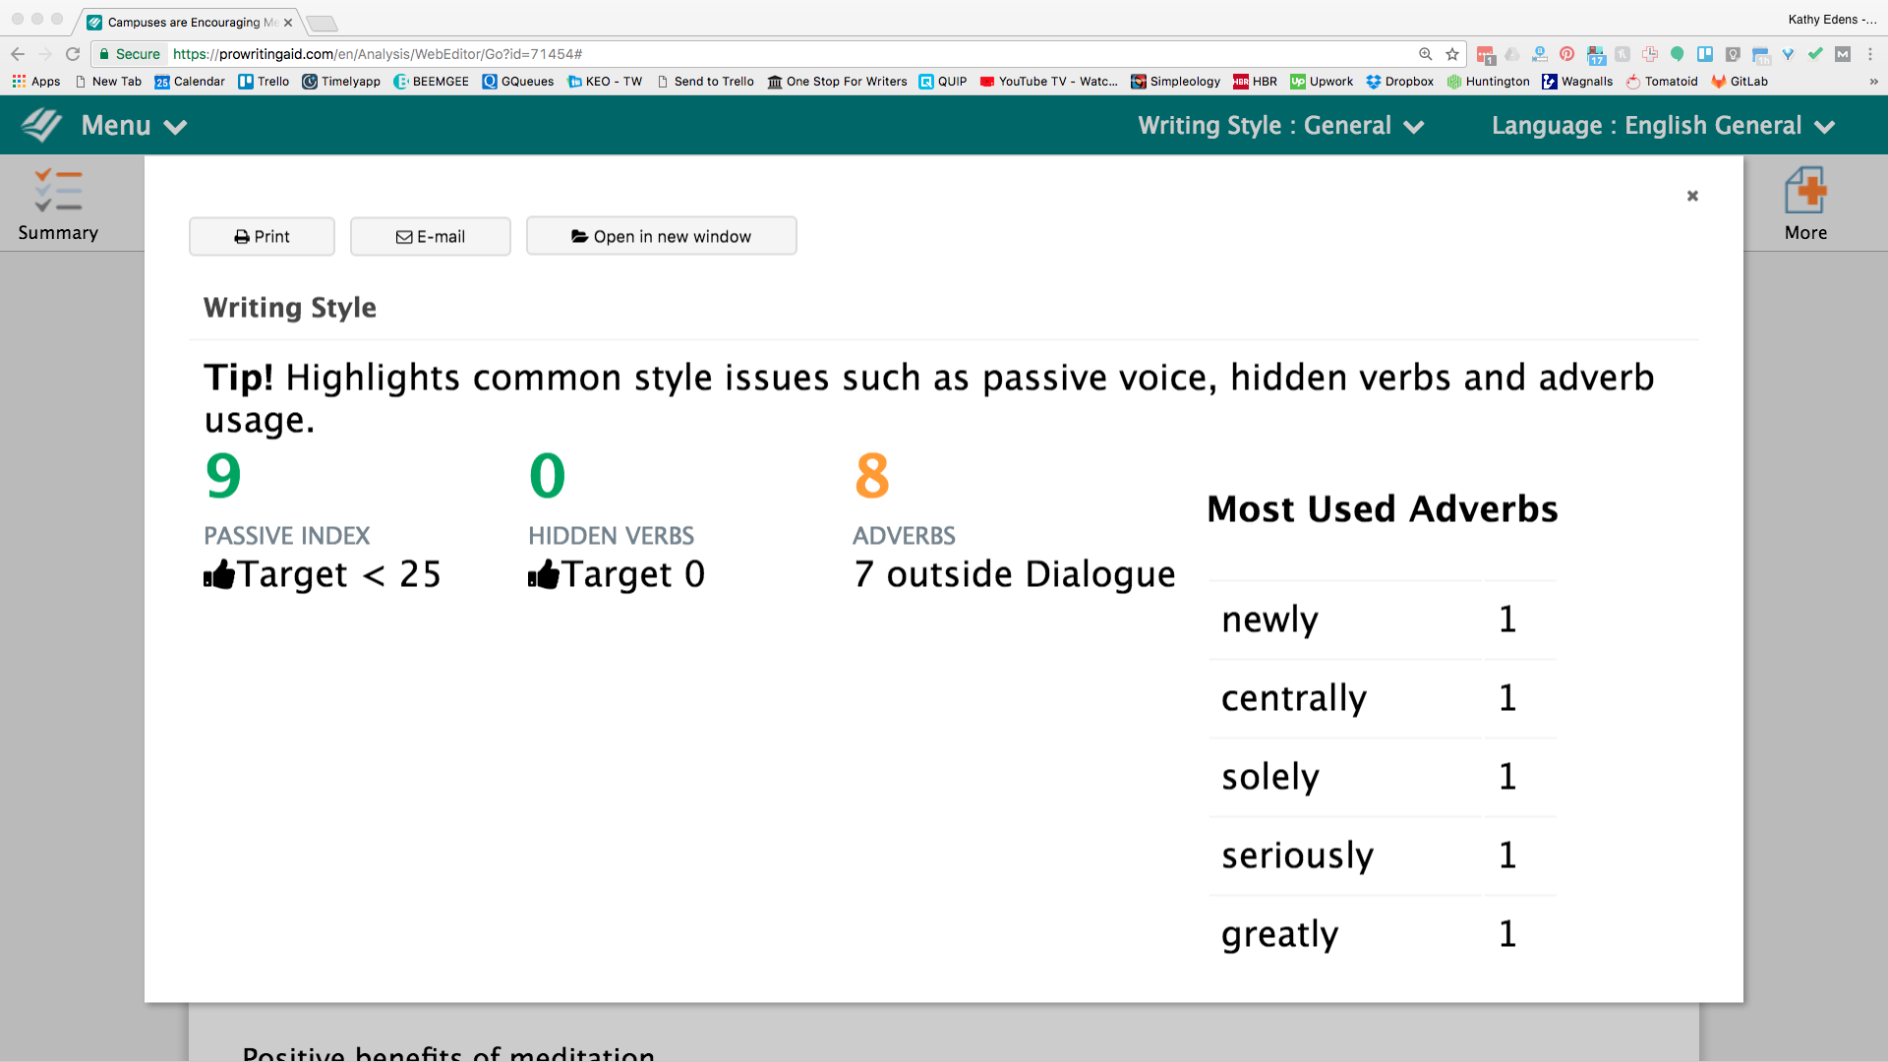1888x1062 pixels.
Task: Click the Pinterest extension icon
Action: click(x=1566, y=54)
